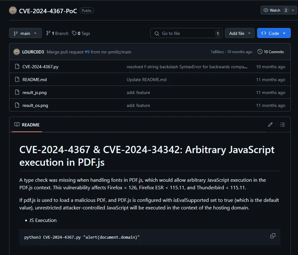Click '10 months ago' beside commit hash 1a80ecc
Viewport: 298px width, 255px height.
coord(240,52)
